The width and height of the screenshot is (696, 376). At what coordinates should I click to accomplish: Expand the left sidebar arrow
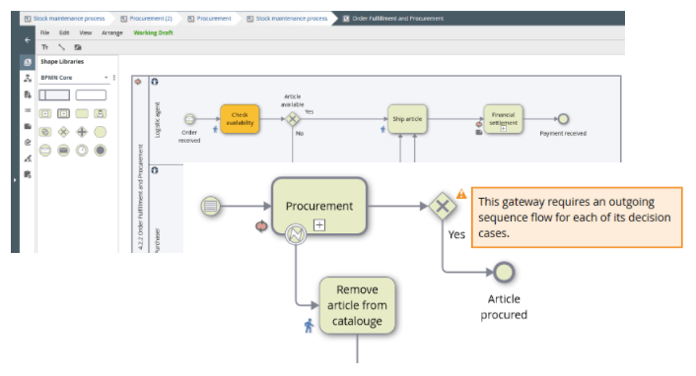point(15,180)
